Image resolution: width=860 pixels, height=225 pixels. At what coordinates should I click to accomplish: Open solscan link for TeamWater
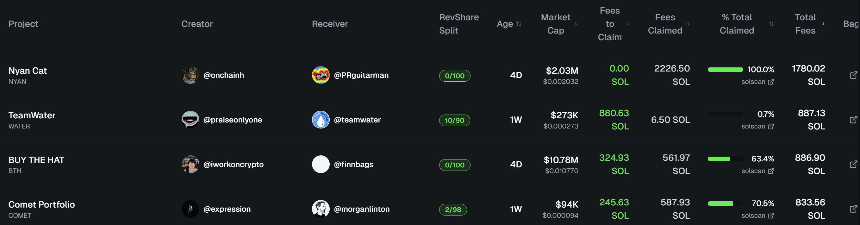point(757,126)
